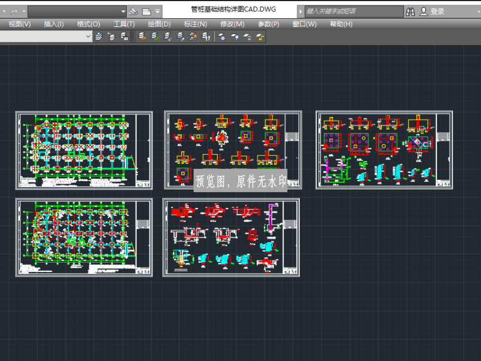Viewport: 481px width, 361px height.
Task: Click the layer freeze snowflake icon
Action: coord(222,37)
